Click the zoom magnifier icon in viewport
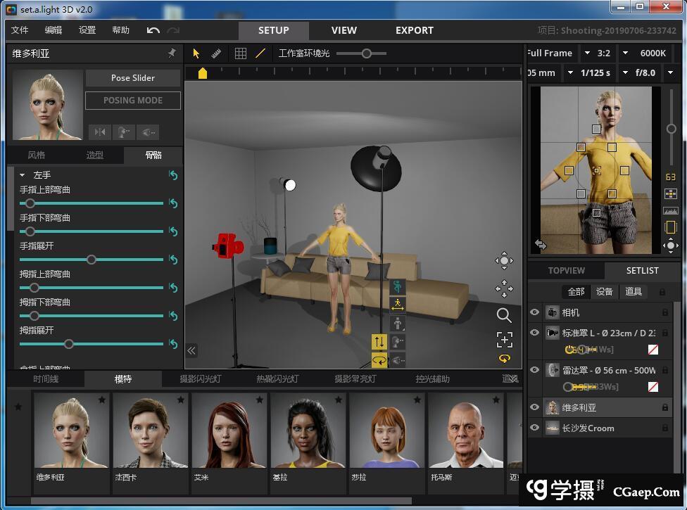This screenshot has height=510, width=687. [x=504, y=315]
